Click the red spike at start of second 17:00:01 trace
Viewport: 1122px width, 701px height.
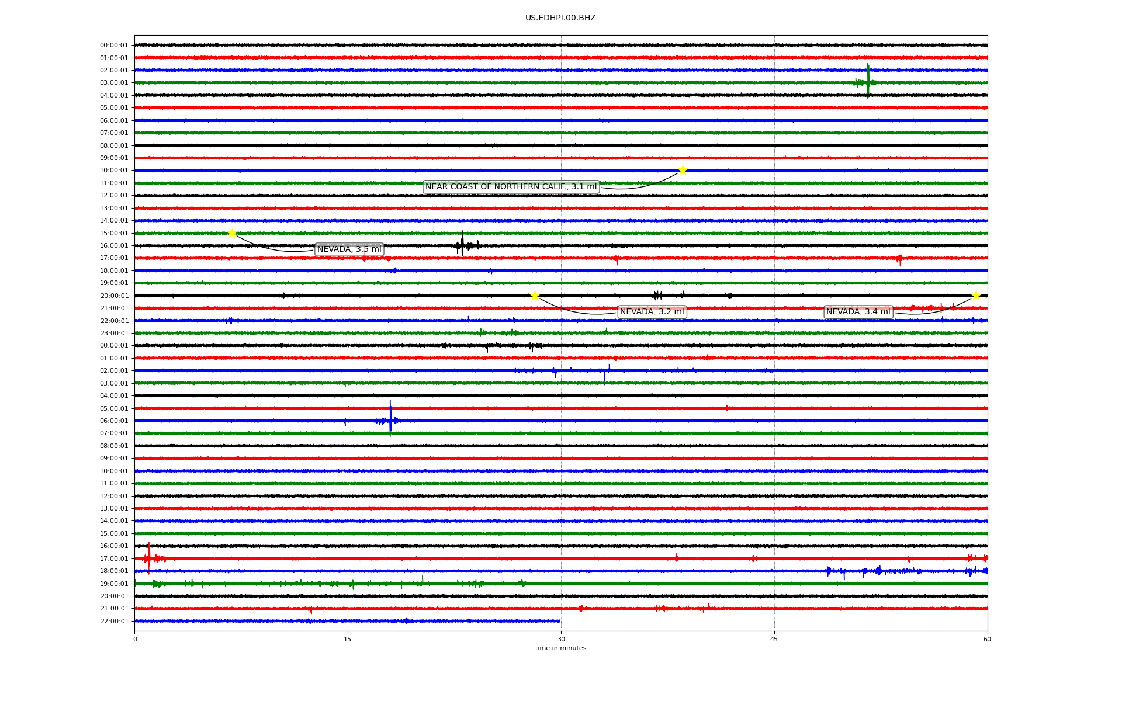149,557
